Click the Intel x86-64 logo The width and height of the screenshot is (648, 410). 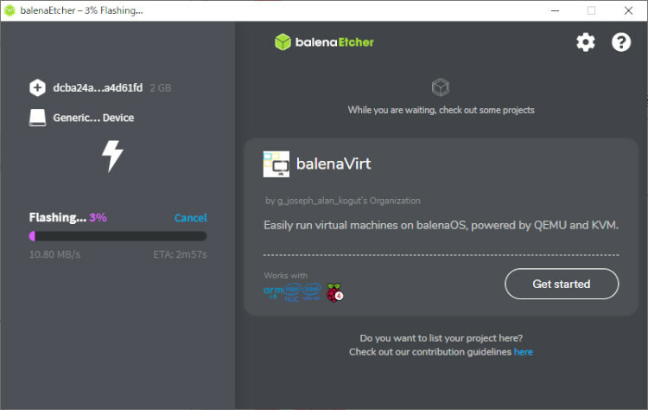tap(312, 291)
